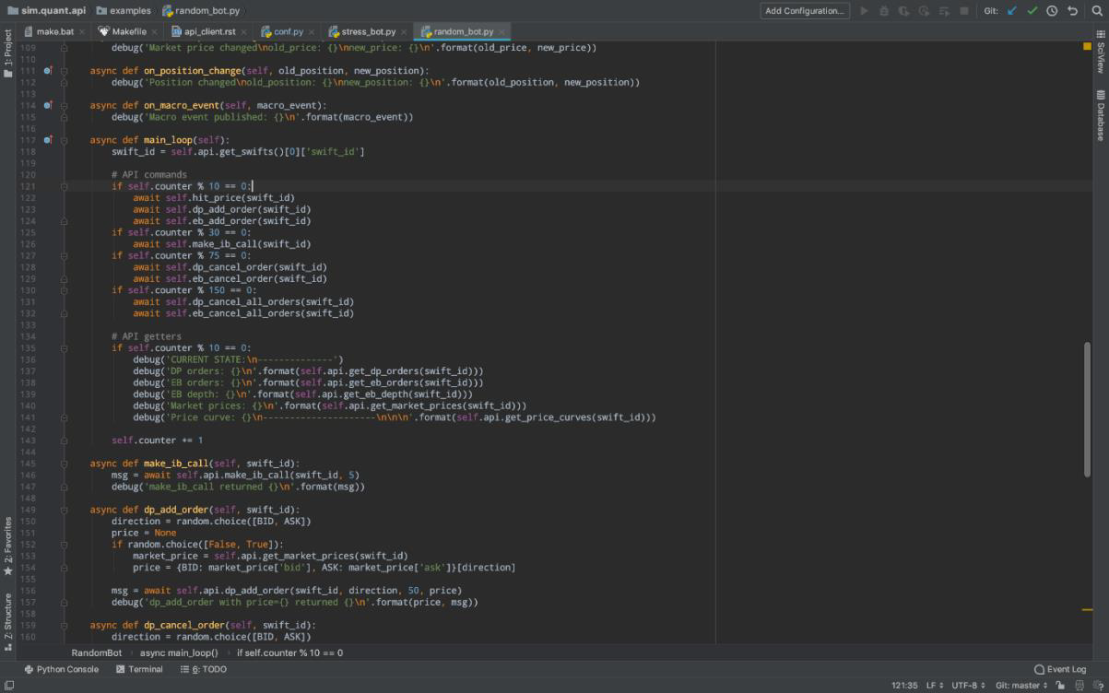Open the api_client.rst editor tab
This screenshot has height=693, width=1109.
209,31
